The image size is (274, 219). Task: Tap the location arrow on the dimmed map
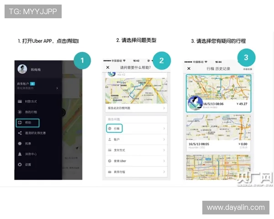[x=77, y=148]
